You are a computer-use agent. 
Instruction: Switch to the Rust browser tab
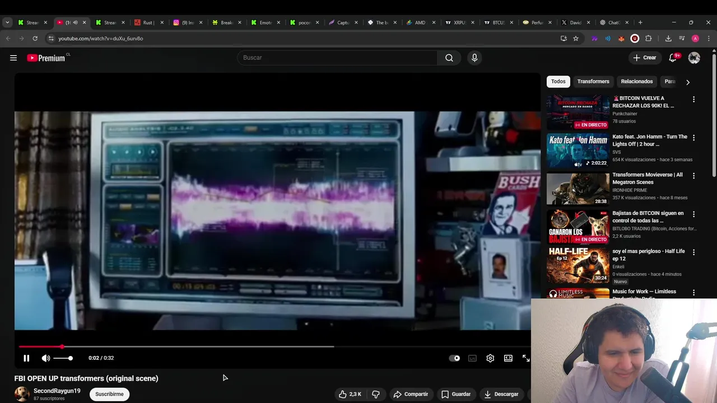point(148,22)
